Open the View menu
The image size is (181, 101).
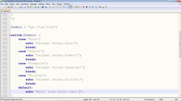18,4
